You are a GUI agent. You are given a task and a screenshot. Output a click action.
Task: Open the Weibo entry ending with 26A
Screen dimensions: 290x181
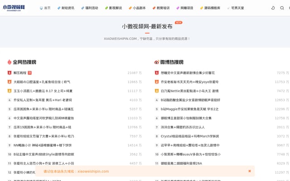181,163
